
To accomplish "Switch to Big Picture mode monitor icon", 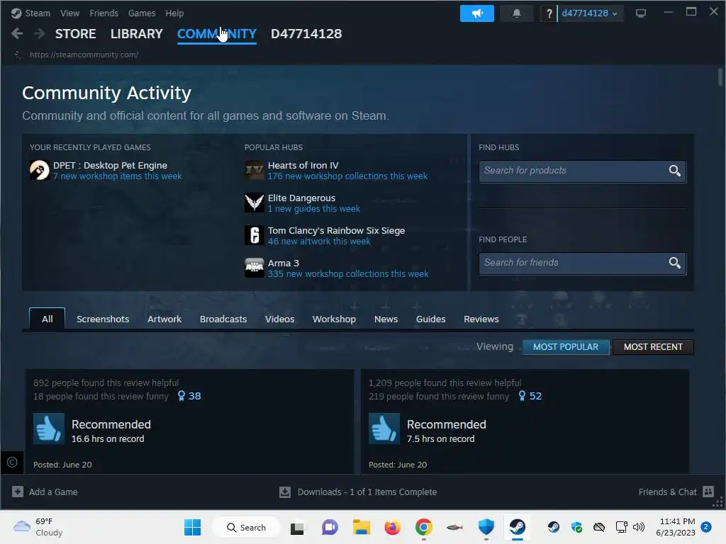I will click(x=641, y=13).
